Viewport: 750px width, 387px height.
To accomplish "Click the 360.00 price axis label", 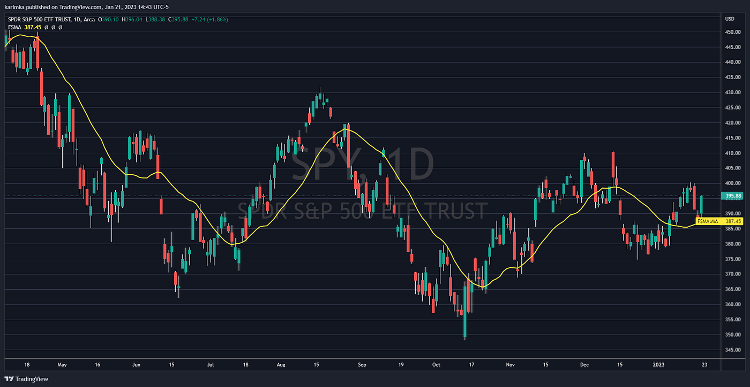I will (x=732, y=305).
